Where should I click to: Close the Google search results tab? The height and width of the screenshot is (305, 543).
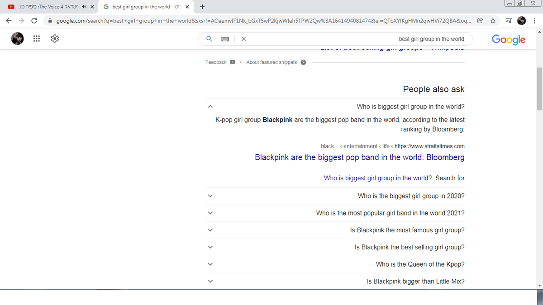click(x=187, y=7)
